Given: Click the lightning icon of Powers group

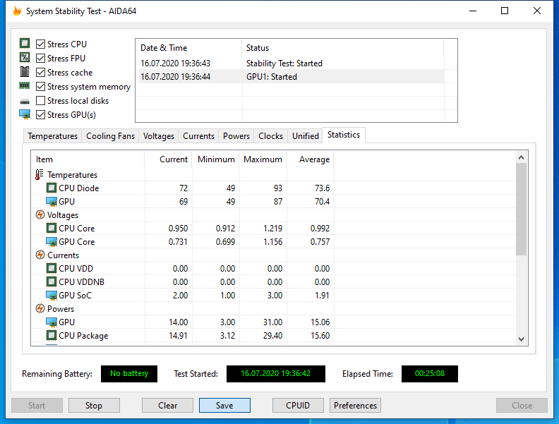Looking at the screenshot, I should (x=40, y=308).
